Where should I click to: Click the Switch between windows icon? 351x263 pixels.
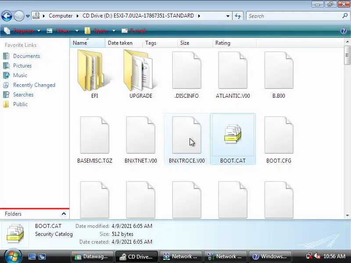click(x=42, y=256)
